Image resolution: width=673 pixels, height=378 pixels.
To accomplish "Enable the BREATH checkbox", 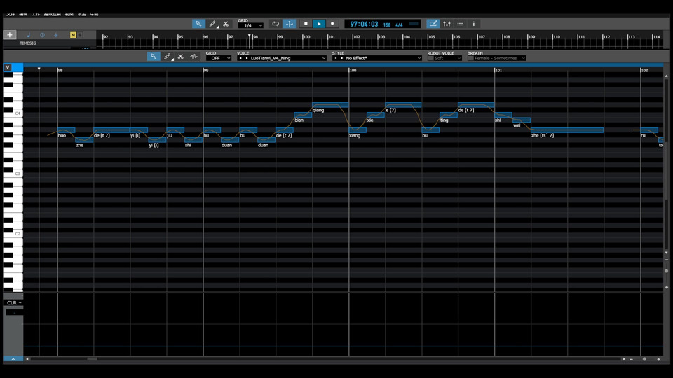I will [470, 58].
